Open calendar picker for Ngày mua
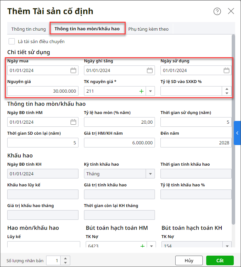 (x=73, y=70)
